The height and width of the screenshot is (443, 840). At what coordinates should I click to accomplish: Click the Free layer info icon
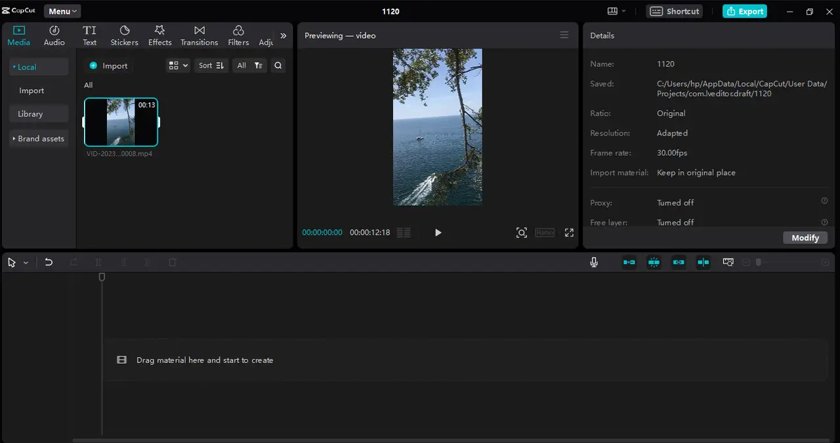(824, 222)
